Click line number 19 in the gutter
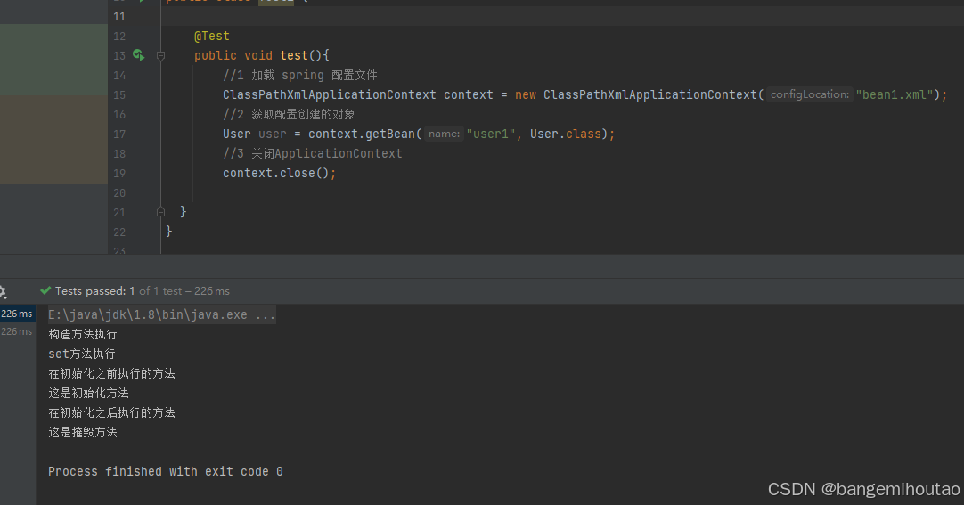Image resolution: width=964 pixels, height=505 pixels. 119,174
